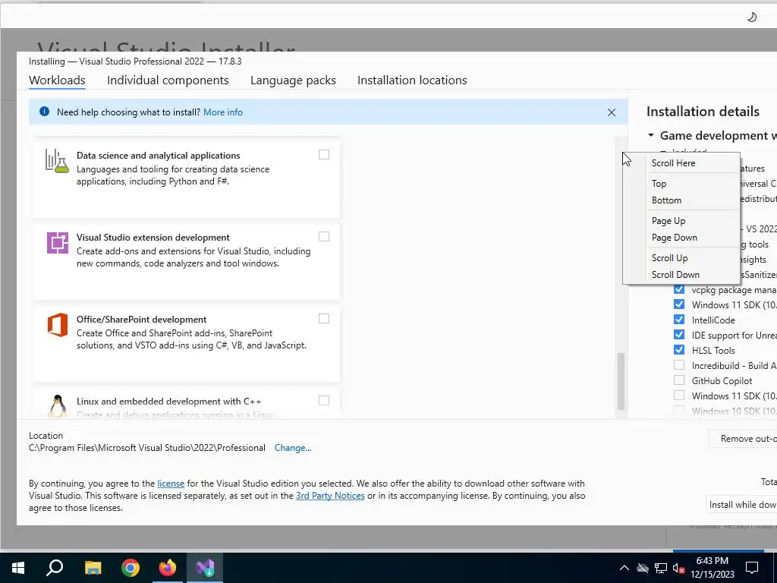Switch to Language packs tab
Viewport: 777px width, 583px height.
click(x=293, y=80)
